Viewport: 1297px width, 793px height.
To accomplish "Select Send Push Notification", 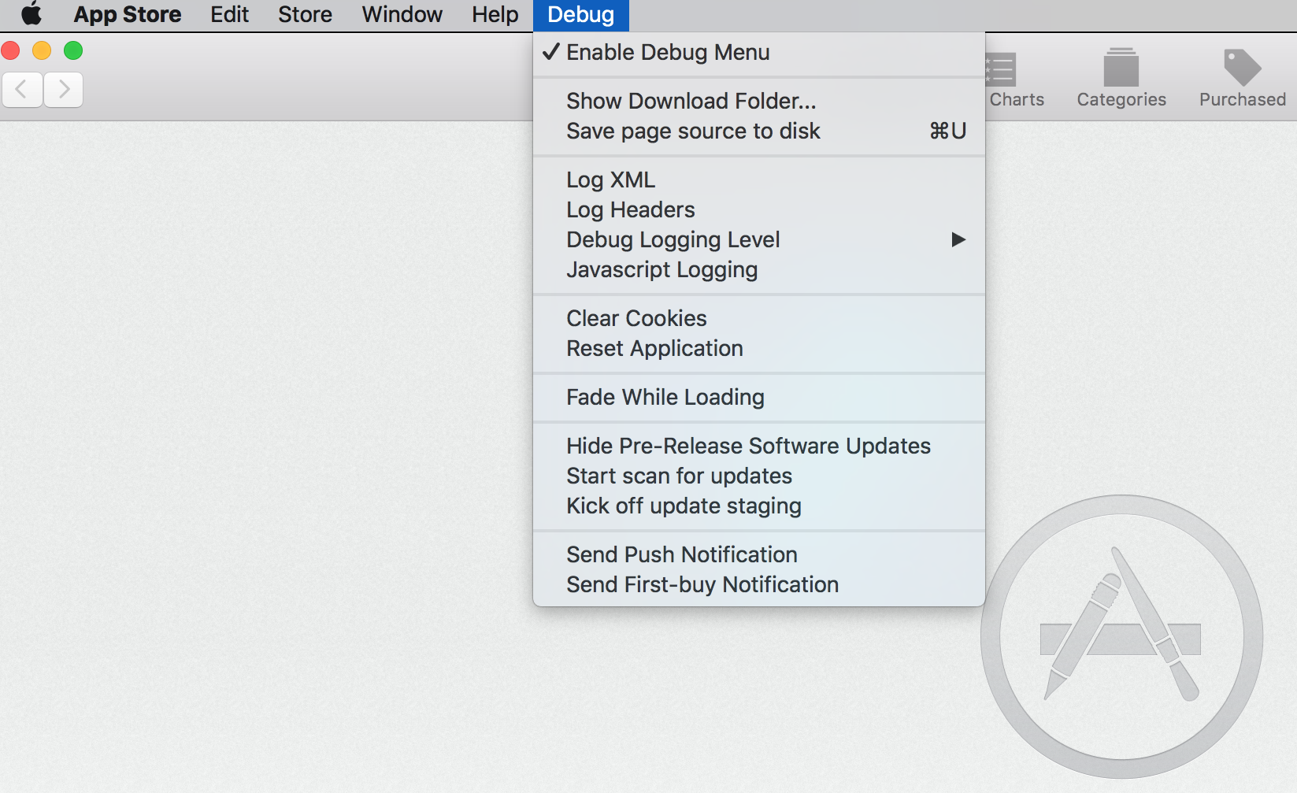I will pos(759,554).
